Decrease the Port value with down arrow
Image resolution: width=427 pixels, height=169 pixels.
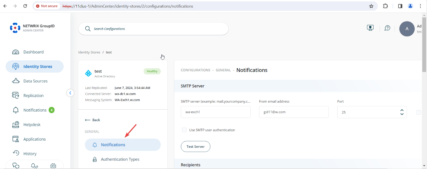[x=402, y=114]
